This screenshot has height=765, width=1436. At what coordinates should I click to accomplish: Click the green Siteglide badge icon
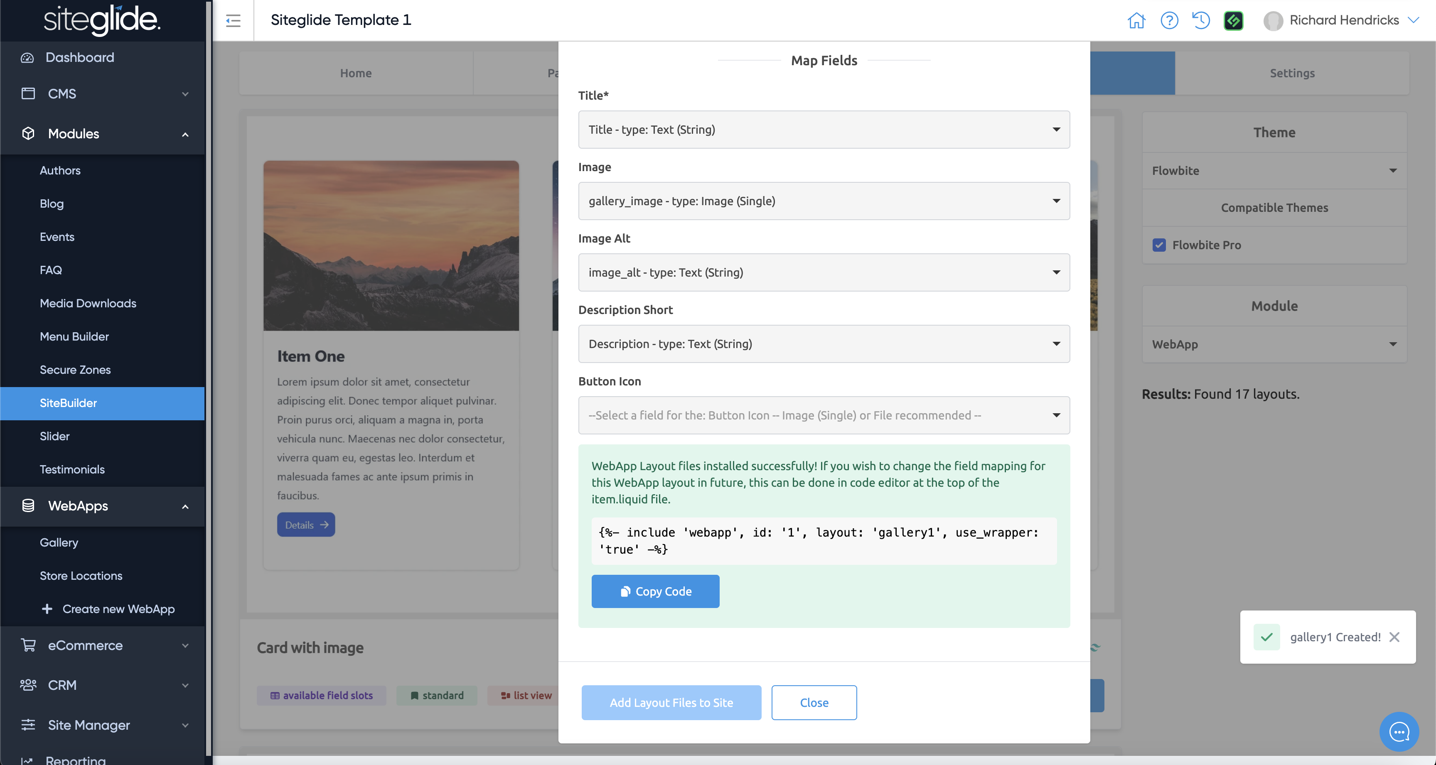1233,21
